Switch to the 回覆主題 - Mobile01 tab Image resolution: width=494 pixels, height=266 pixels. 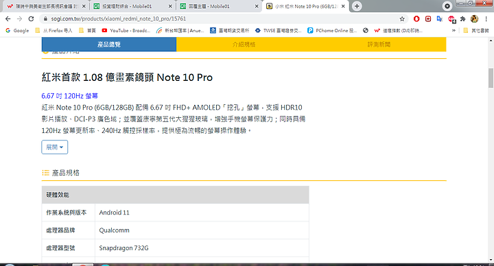pos(218,6)
